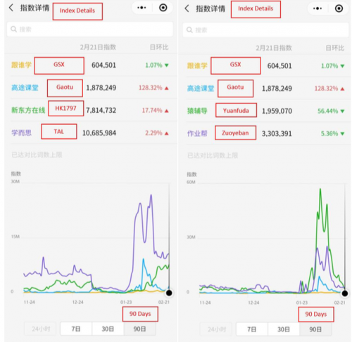
Task: Select the 7日 range in left panel
Action: 76,329
